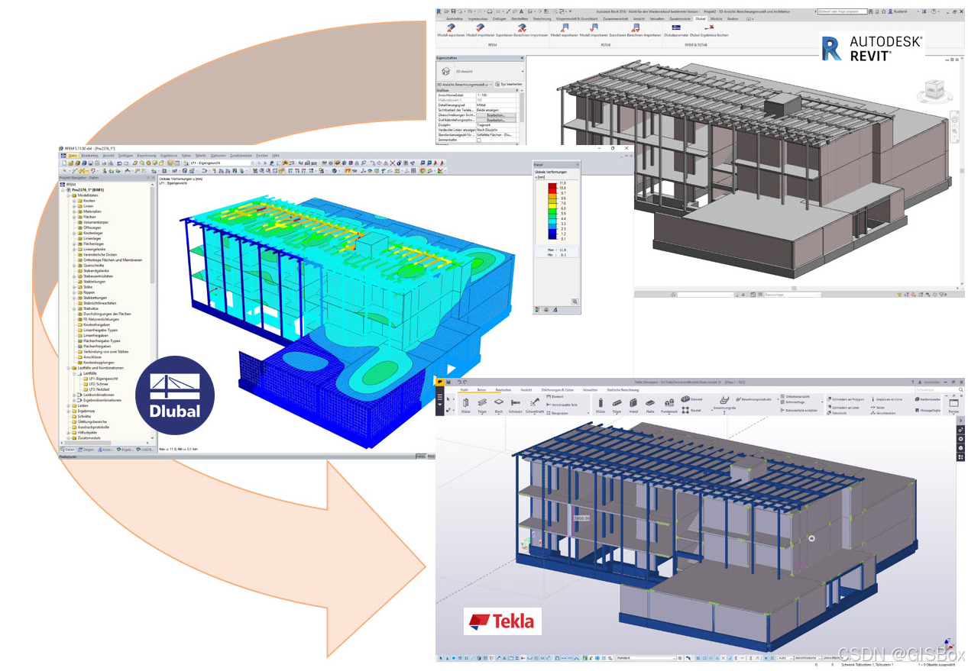Click Dlubal-Ergebnisse löschen in Revit ribbon
968x671 pixels.
pos(709,31)
